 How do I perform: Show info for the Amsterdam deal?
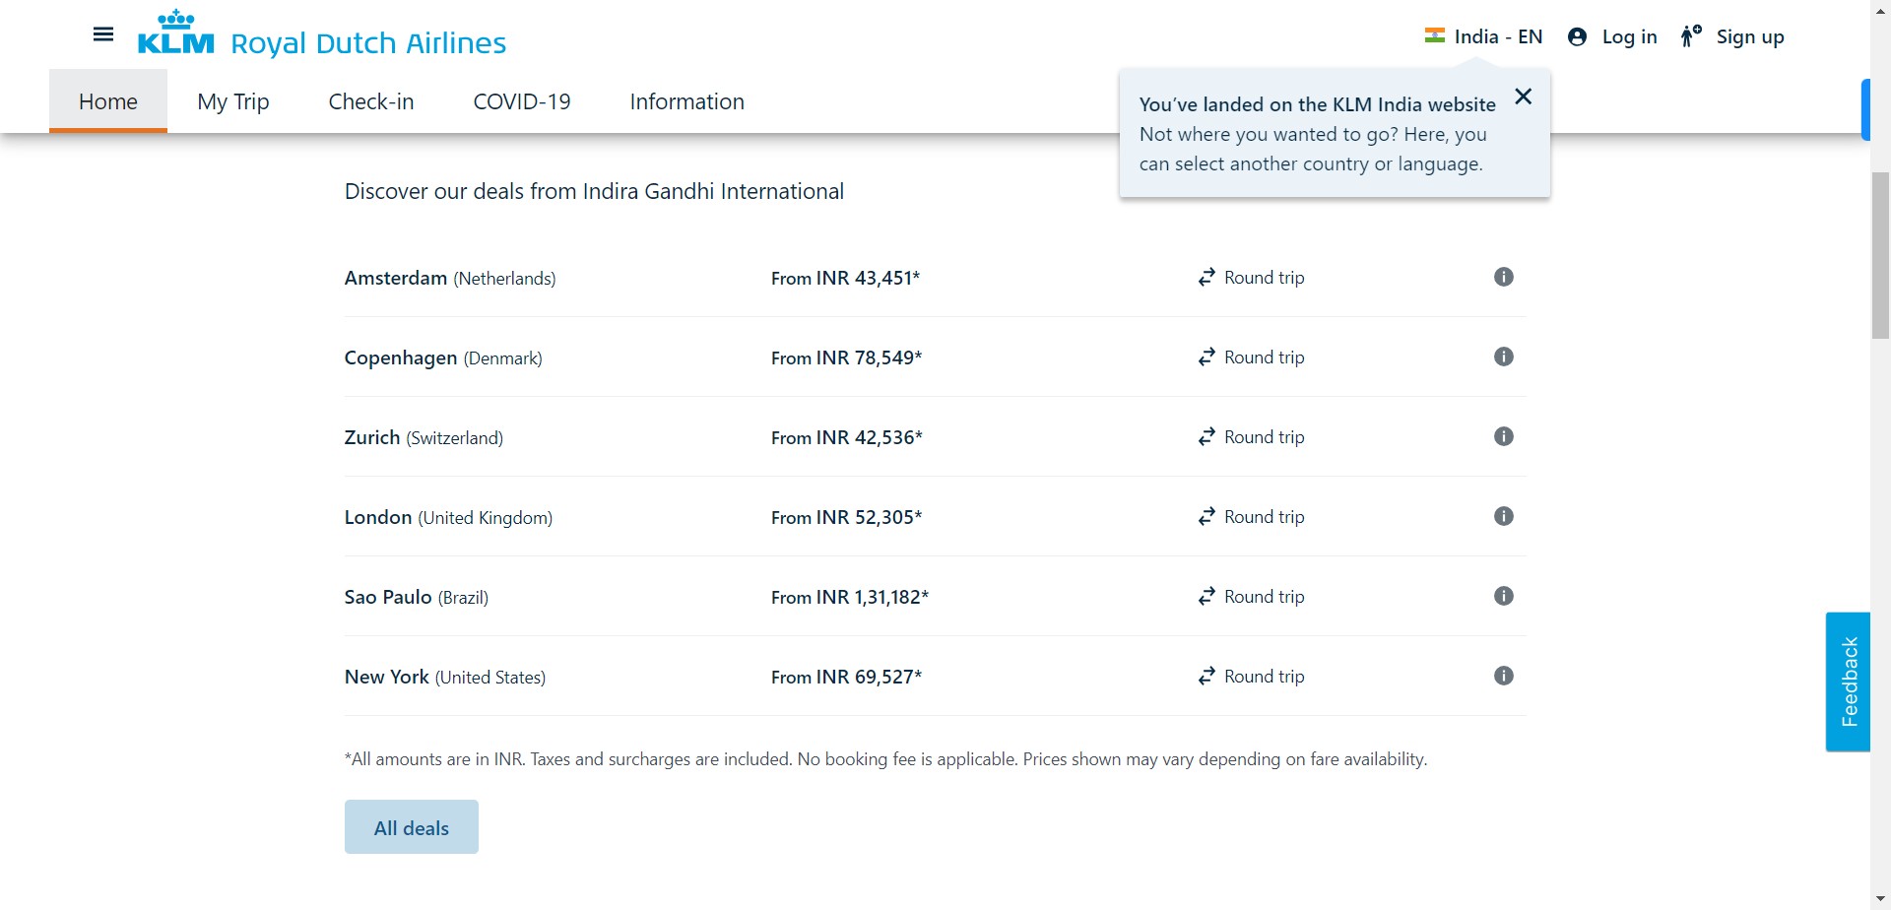point(1503,277)
